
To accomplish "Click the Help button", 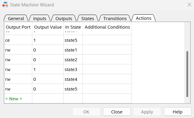I will [178, 112].
